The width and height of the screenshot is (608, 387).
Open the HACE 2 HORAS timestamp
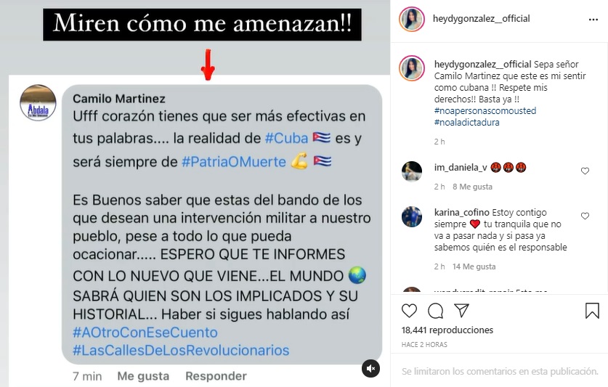[x=424, y=344]
